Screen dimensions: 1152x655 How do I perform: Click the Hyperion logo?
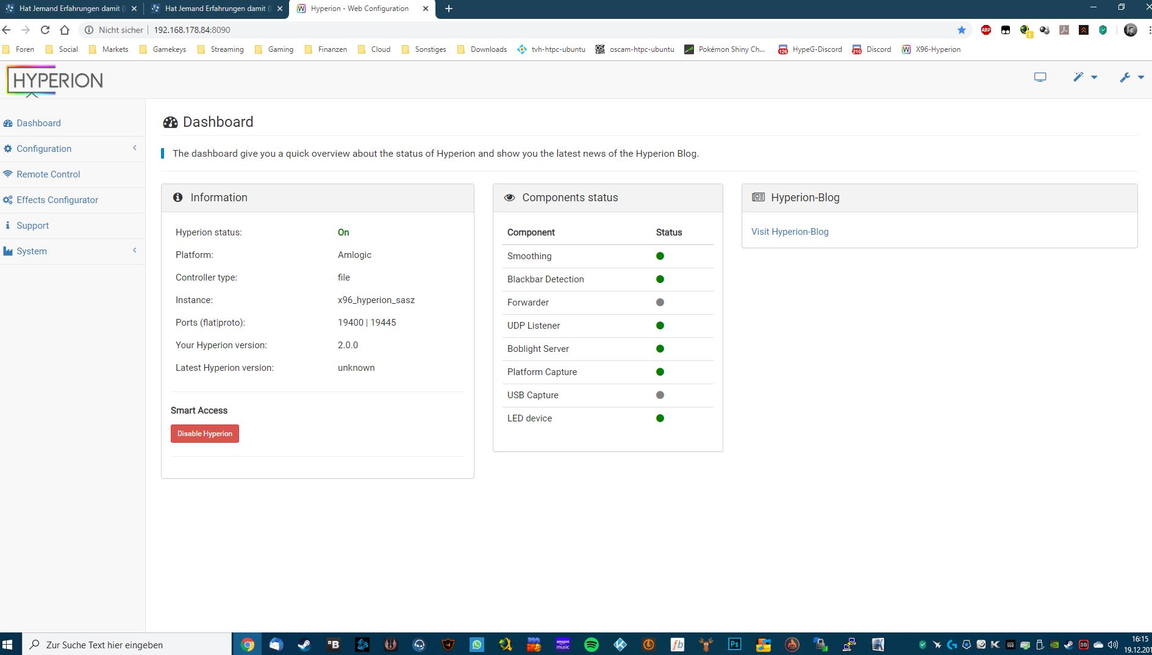pyautogui.click(x=55, y=80)
